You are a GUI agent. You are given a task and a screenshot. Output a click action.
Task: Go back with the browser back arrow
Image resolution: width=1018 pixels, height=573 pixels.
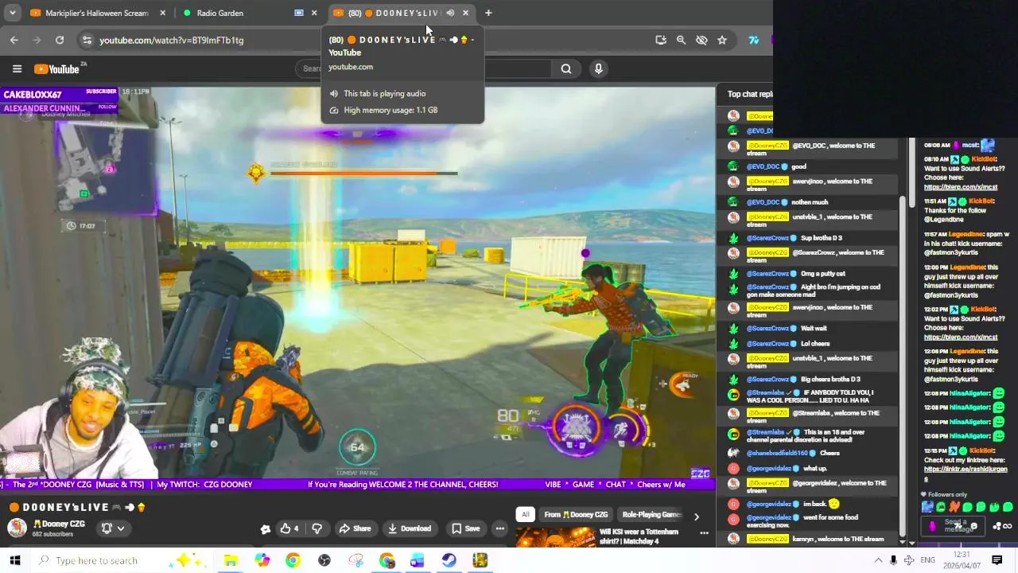14,40
